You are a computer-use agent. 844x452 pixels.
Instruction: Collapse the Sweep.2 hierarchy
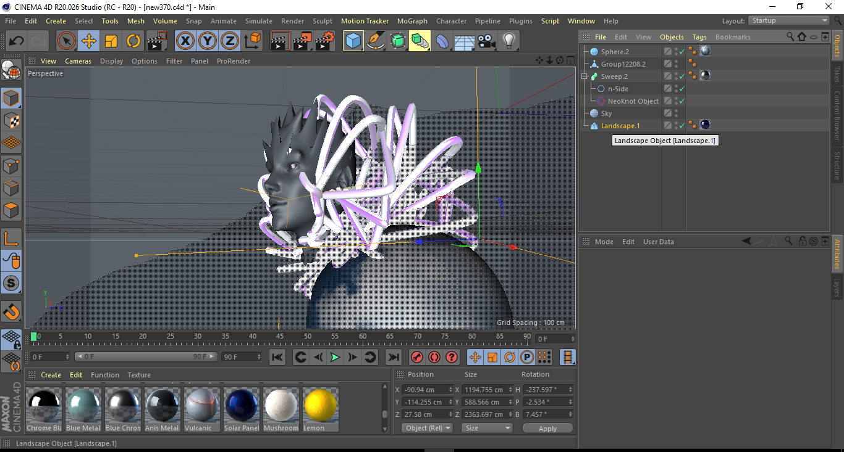[584, 76]
